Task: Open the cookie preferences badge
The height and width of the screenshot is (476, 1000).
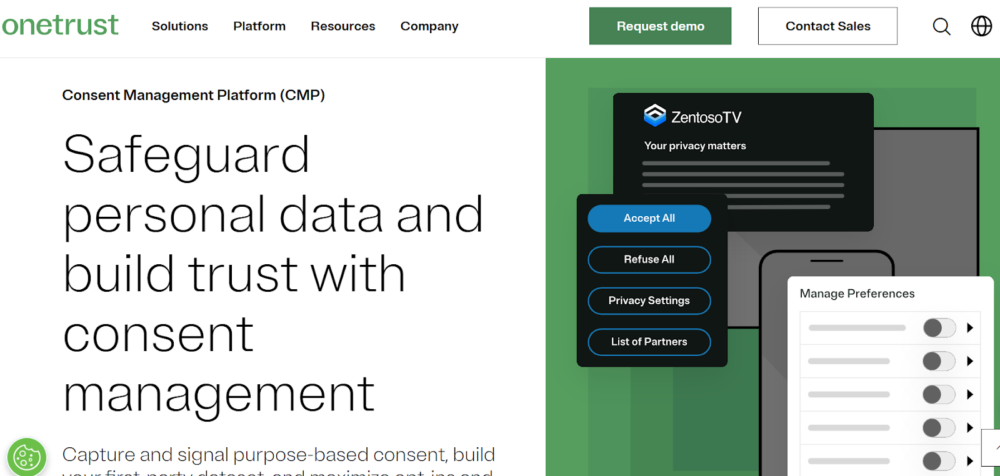Action: (27, 457)
